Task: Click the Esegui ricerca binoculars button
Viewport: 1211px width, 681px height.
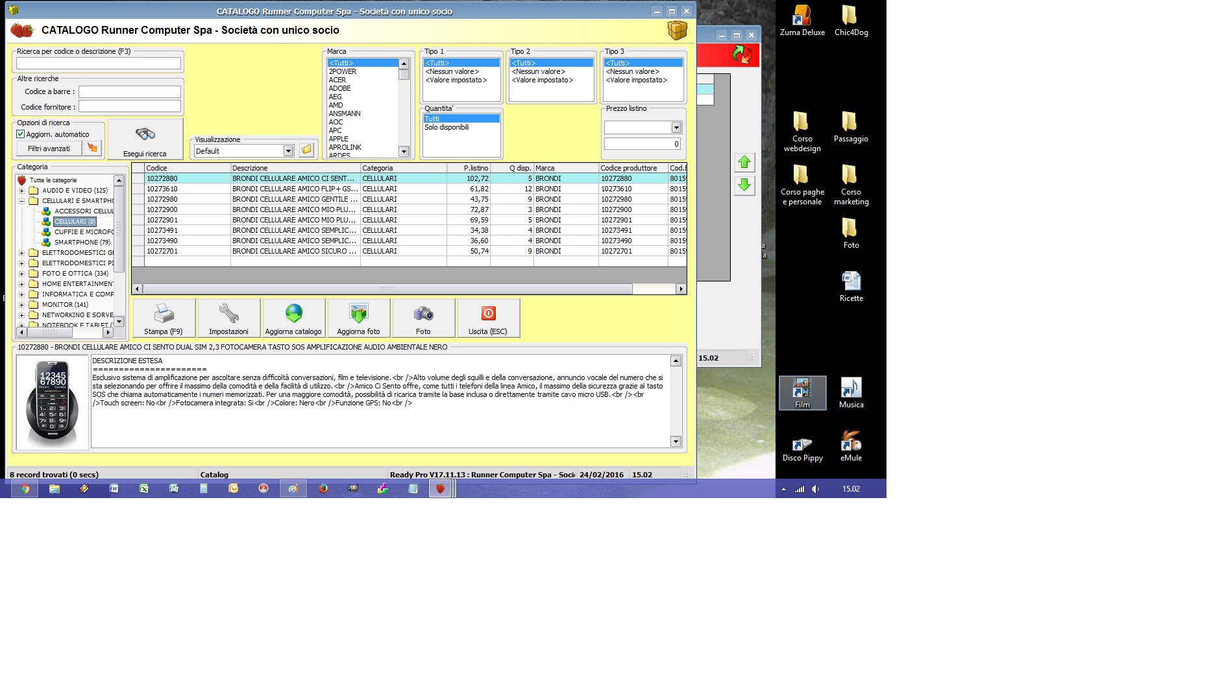Action: click(145, 139)
